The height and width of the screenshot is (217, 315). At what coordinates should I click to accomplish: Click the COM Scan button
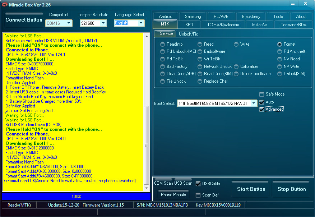(163, 183)
